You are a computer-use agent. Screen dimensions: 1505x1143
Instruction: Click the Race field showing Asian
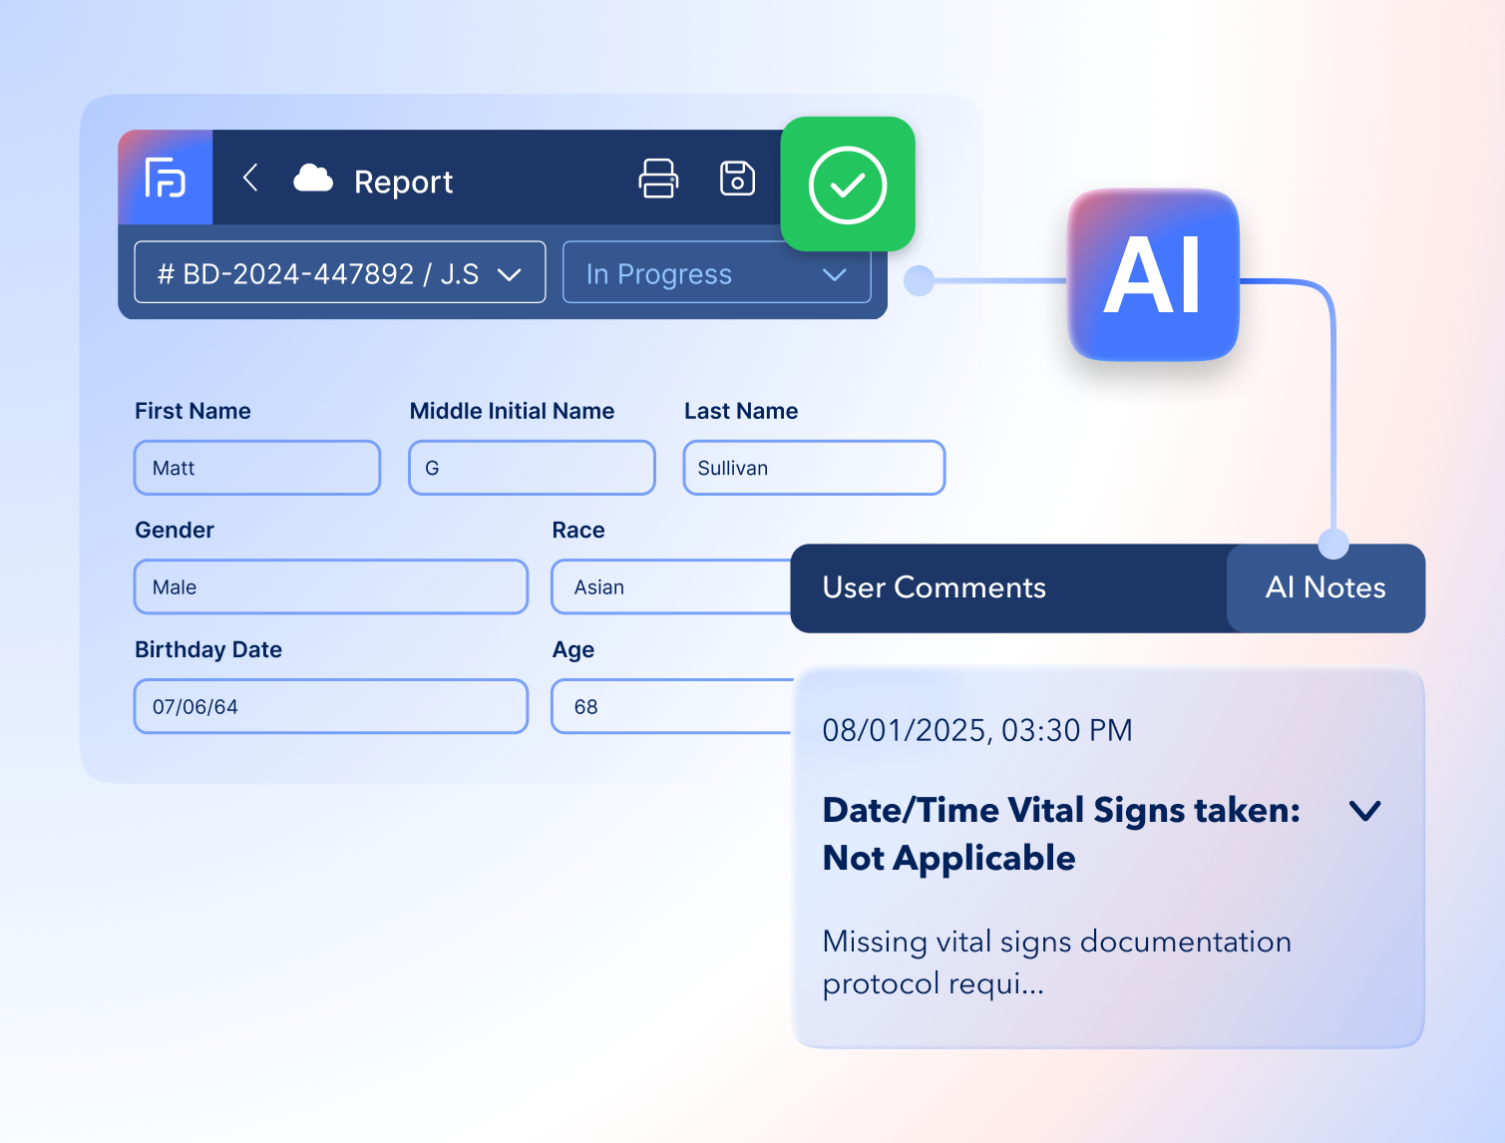[x=671, y=586]
